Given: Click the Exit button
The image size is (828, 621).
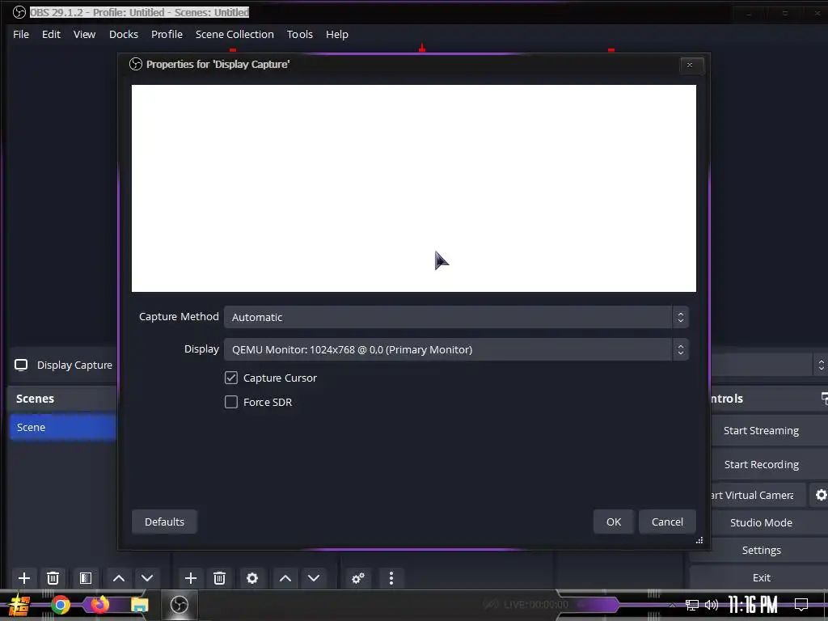Looking at the screenshot, I should (761, 577).
